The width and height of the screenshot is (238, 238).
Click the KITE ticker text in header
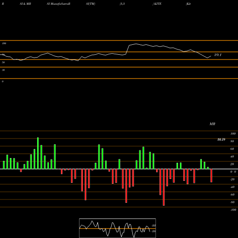158,4
